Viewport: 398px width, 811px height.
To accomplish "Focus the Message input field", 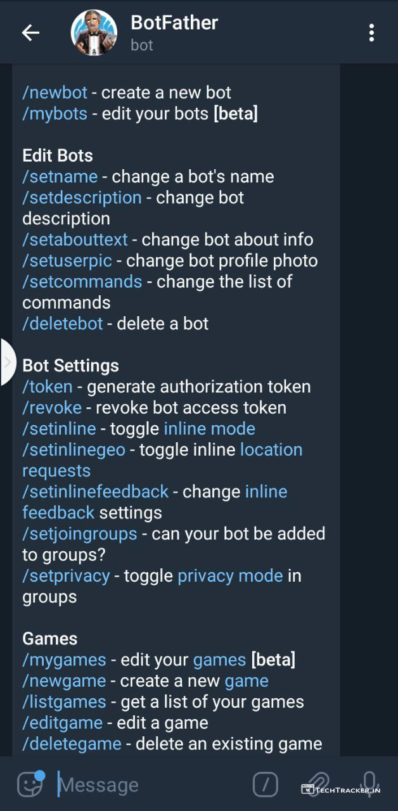I will 146,785.
